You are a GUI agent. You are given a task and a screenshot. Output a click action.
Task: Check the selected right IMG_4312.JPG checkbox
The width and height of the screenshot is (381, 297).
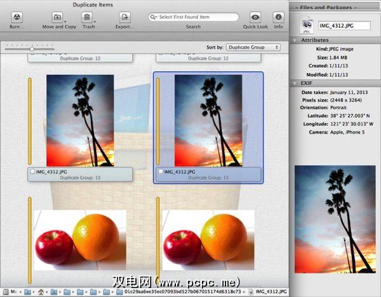[161, 171]
